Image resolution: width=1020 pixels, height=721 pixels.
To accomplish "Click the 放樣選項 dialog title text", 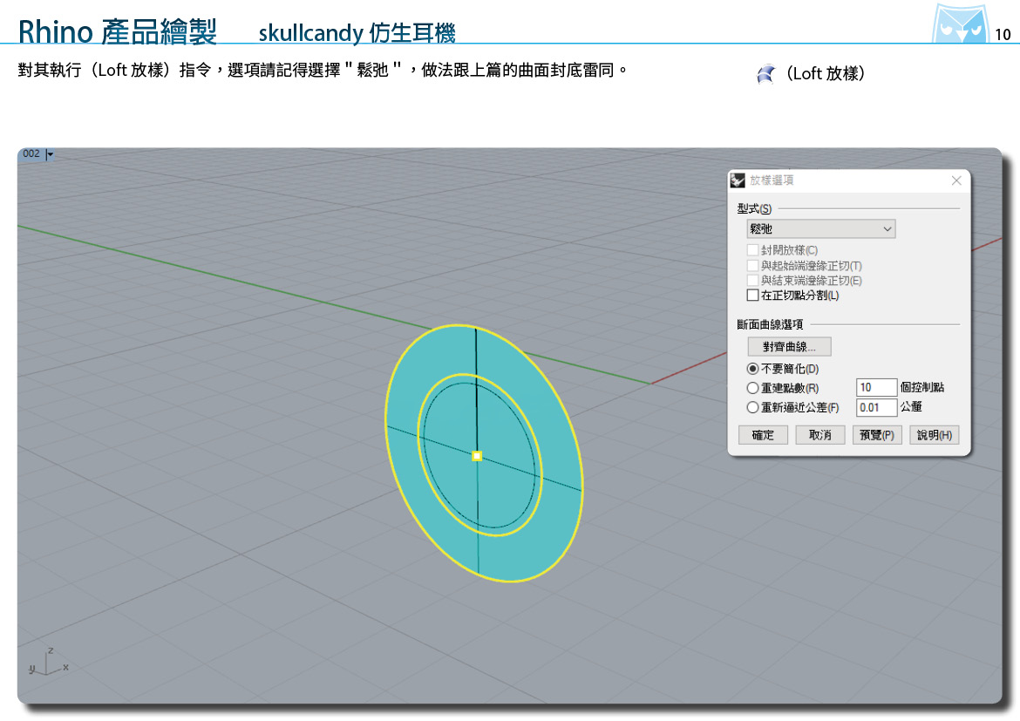I will [x=772, y=180].
